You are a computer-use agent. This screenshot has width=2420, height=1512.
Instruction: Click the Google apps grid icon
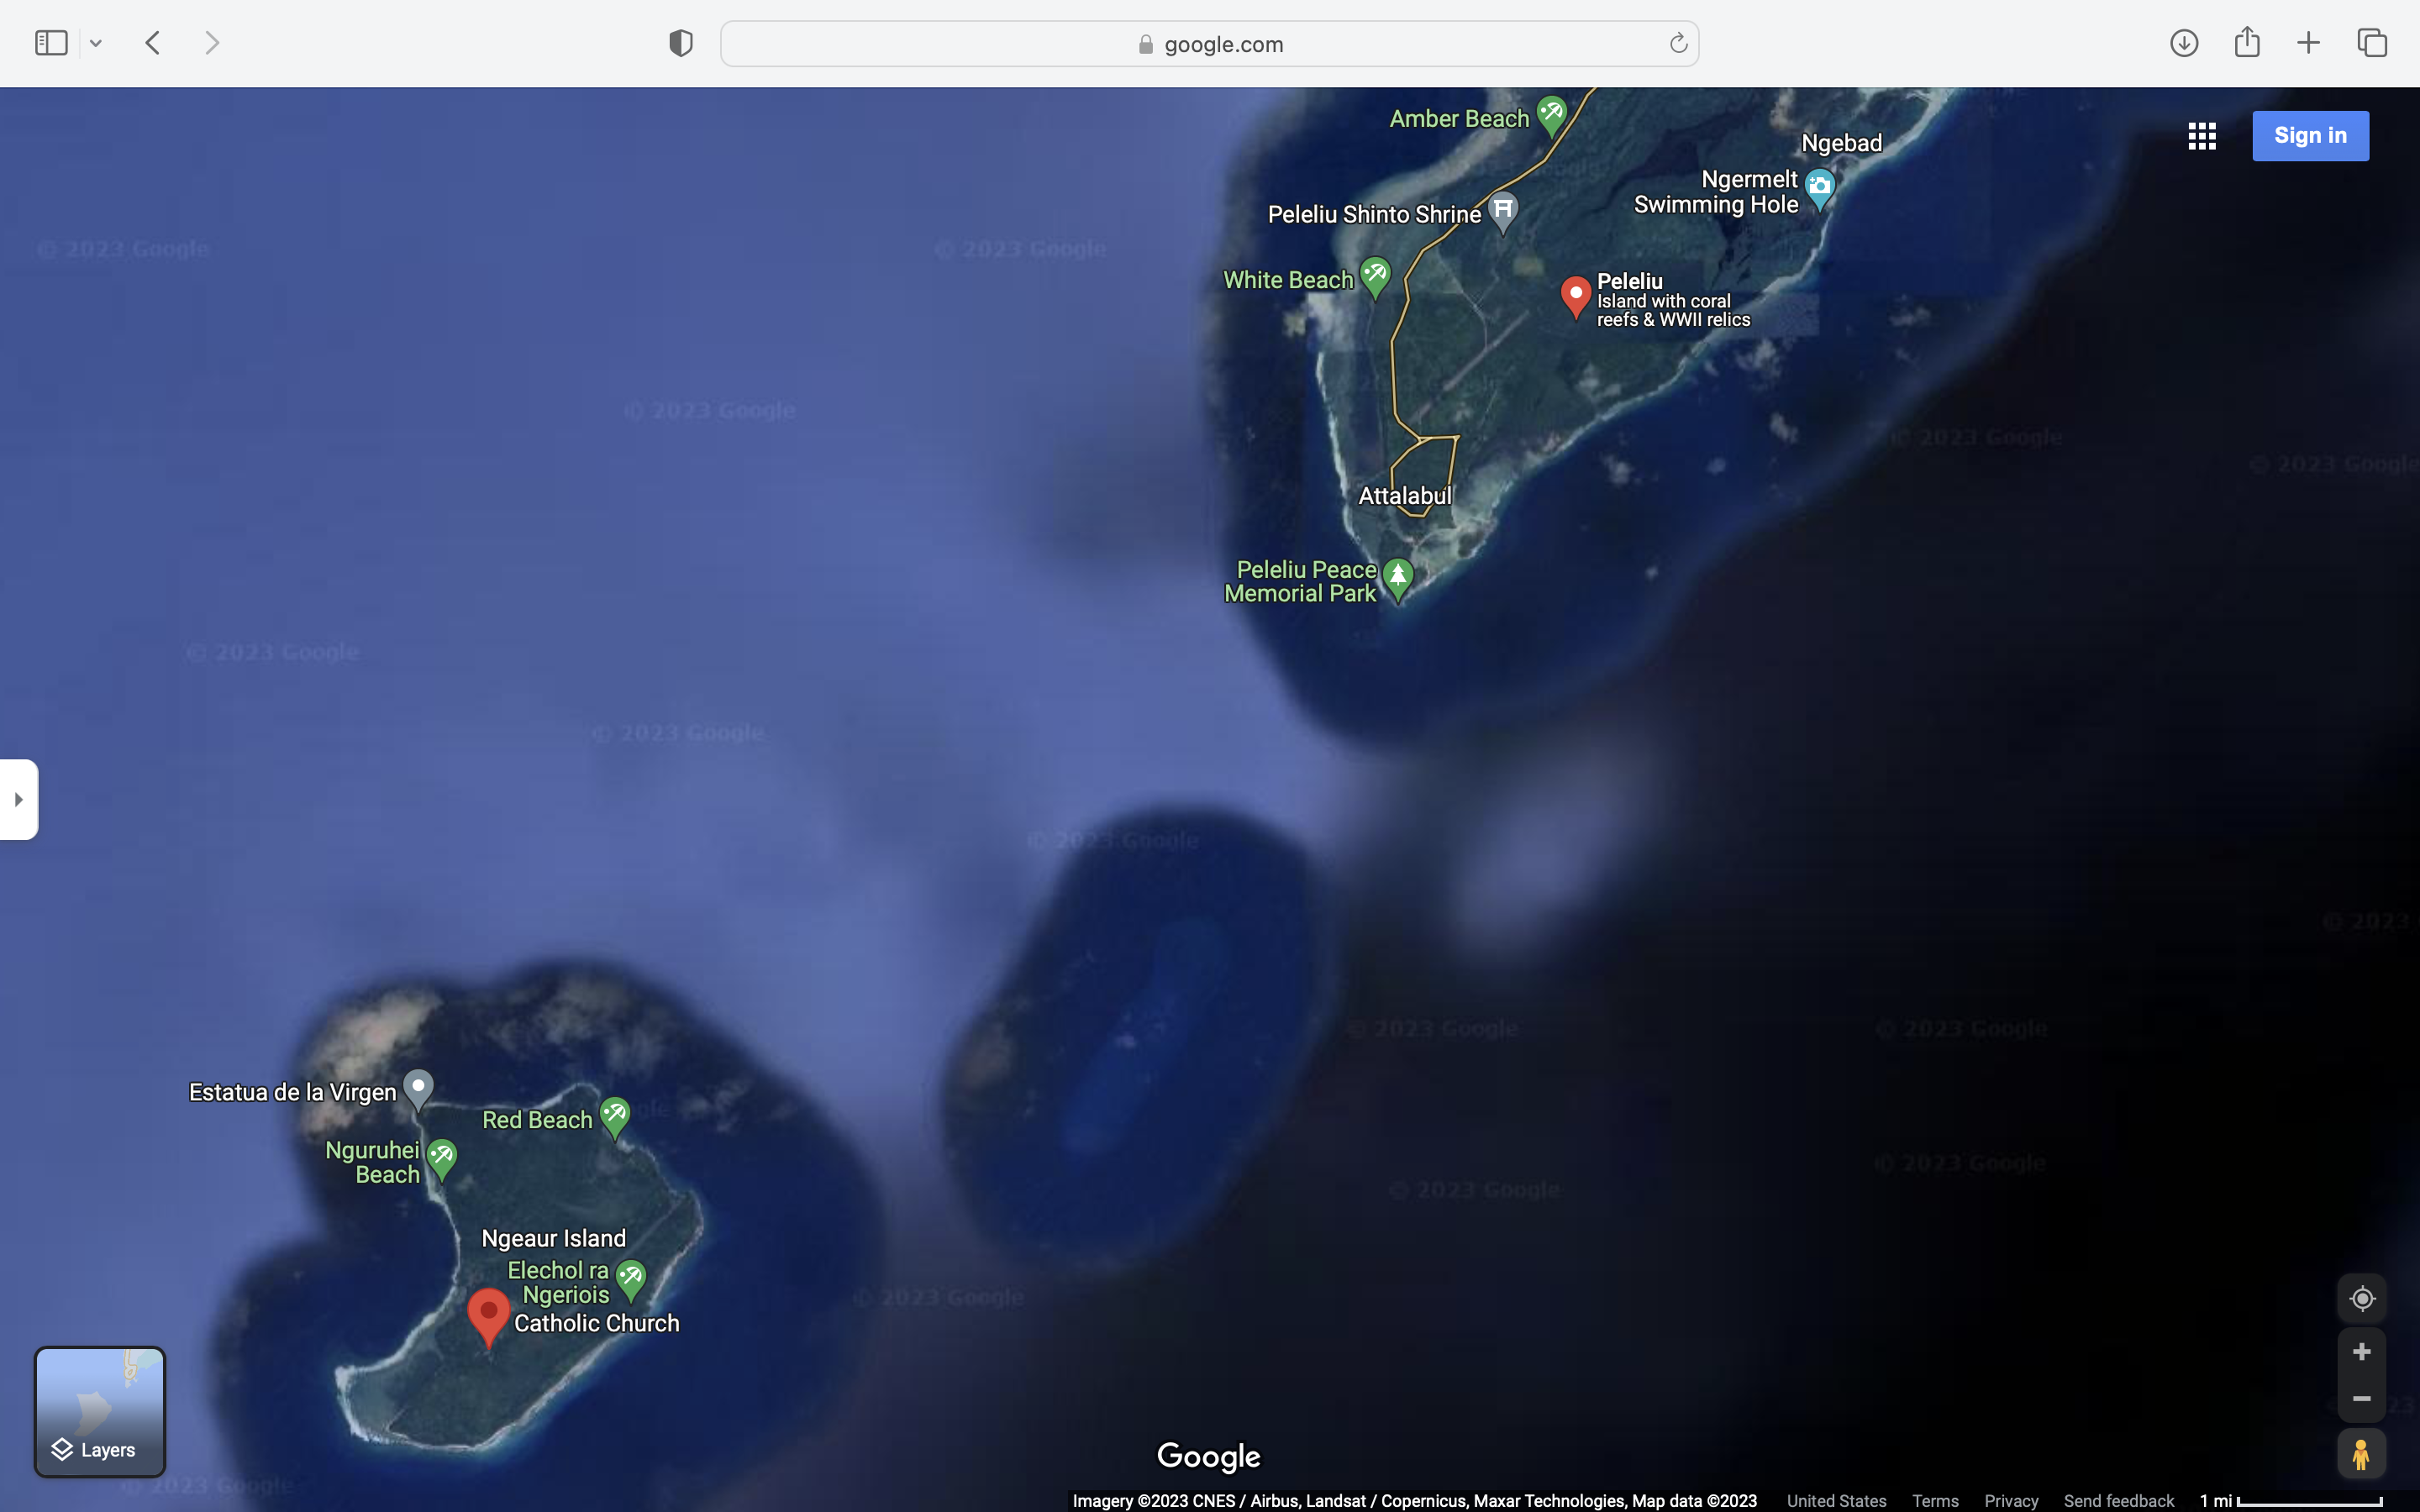2201,136
